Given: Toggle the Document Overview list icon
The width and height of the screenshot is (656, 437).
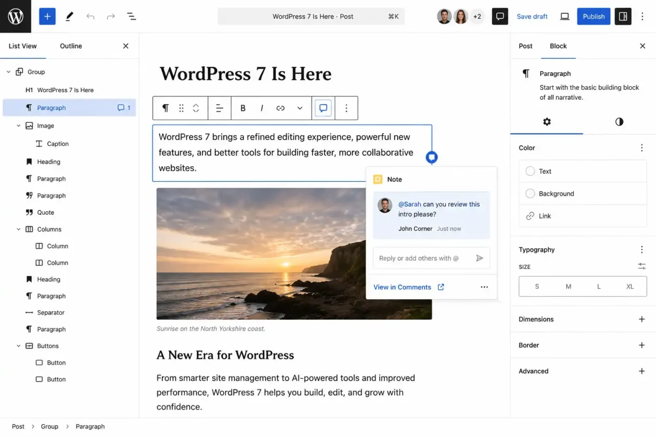Looking at the screenshot, I should pos(131,16).
